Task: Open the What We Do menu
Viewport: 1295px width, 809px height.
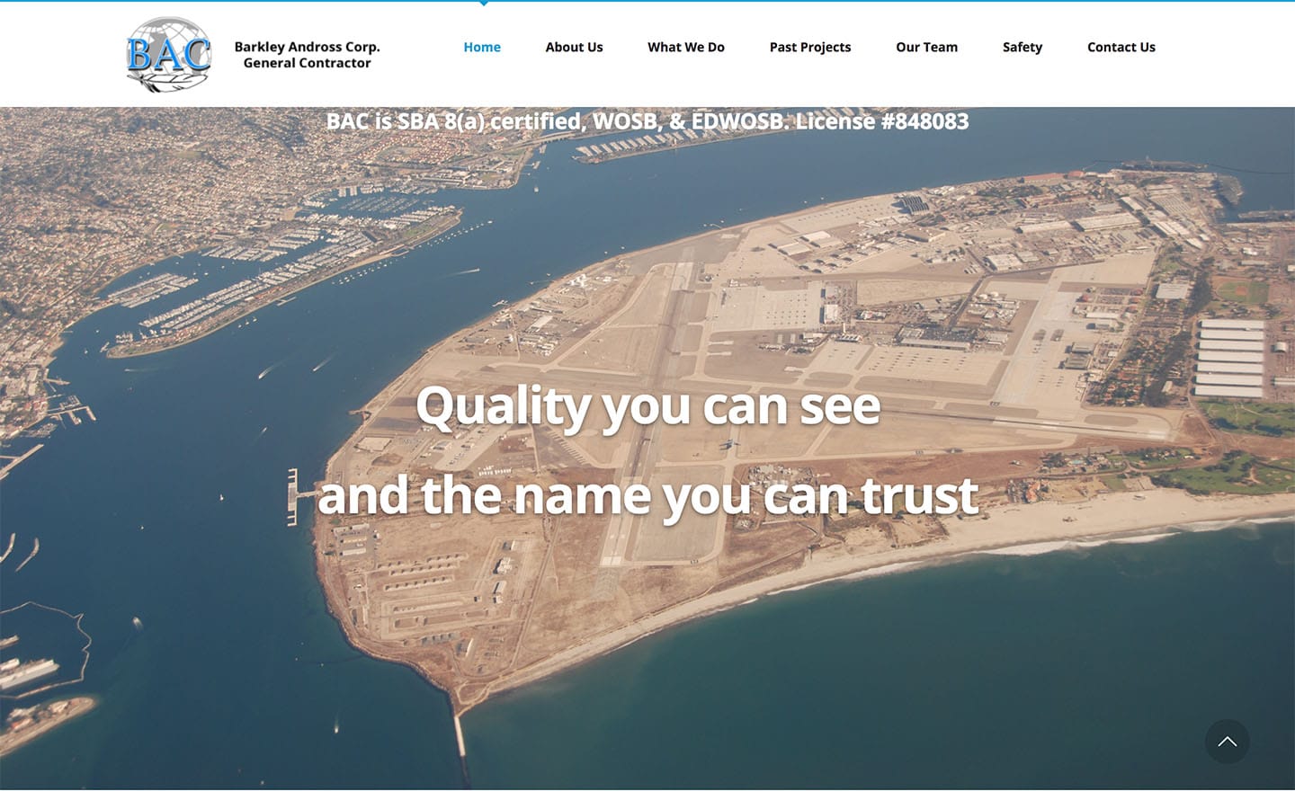Action: 686,47
